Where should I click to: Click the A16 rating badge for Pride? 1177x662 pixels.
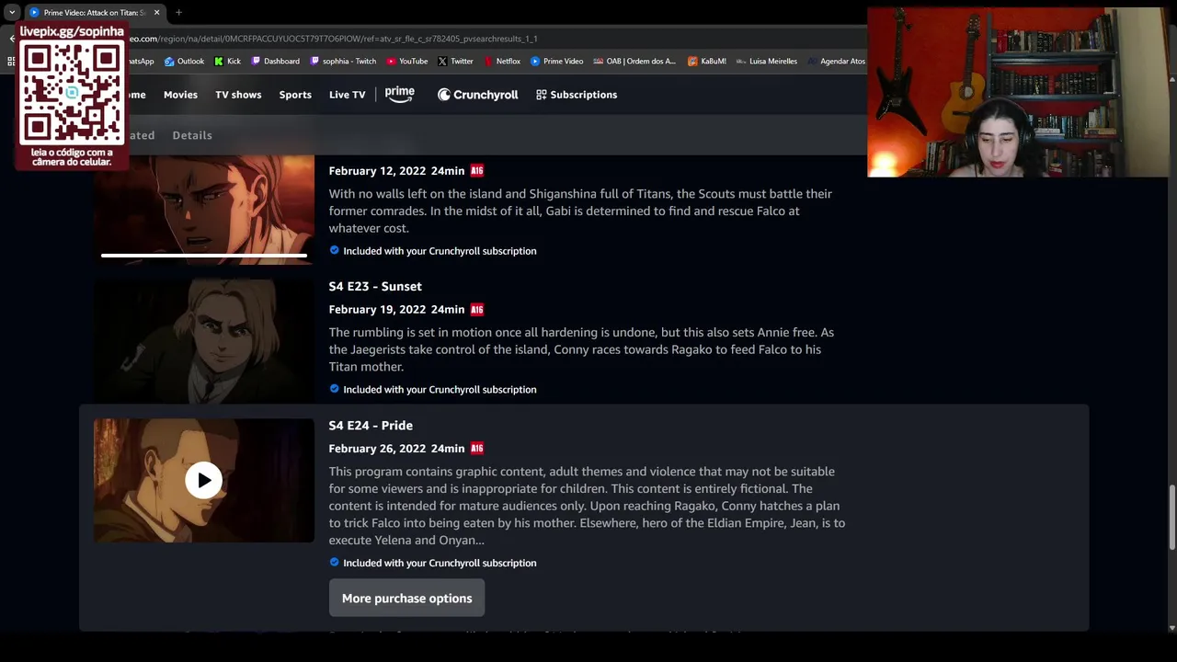coord(476,449)
